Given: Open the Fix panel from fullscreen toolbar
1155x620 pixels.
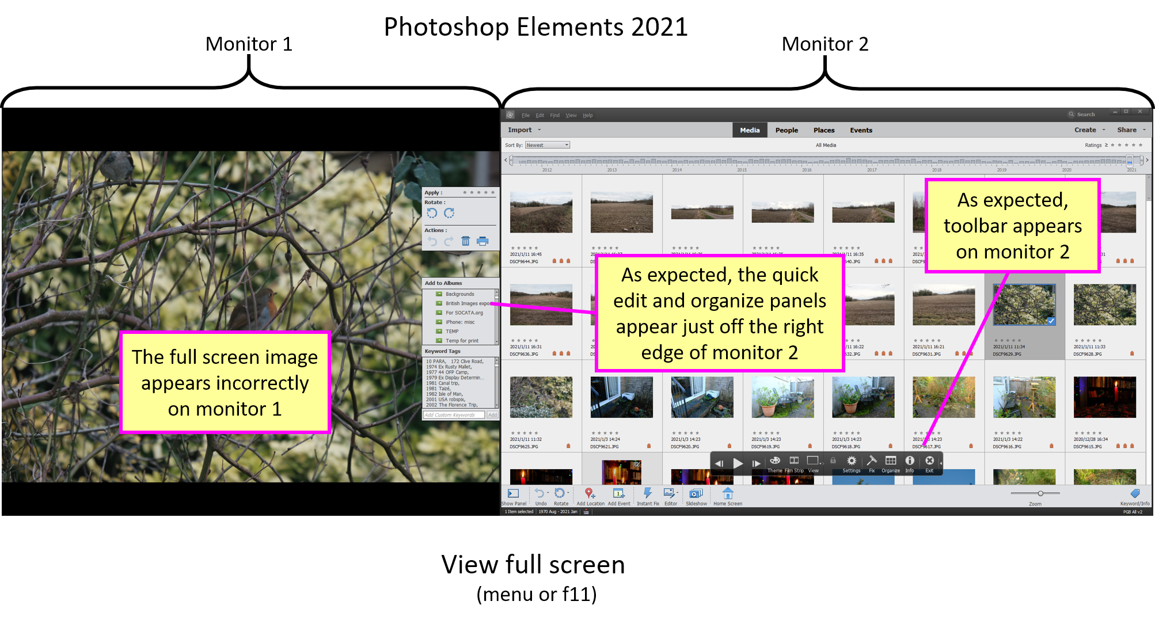Looking at the screenshot, I should coord(872,461).
